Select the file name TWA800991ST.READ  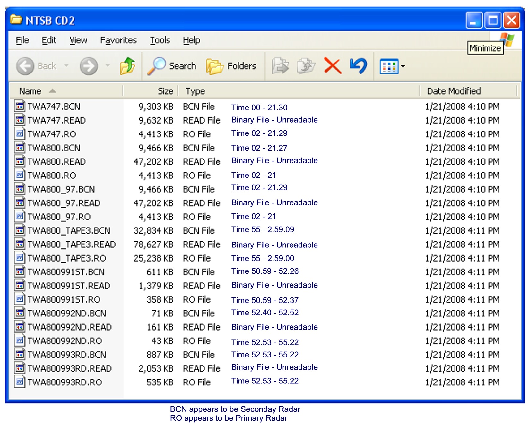point(69,286)
